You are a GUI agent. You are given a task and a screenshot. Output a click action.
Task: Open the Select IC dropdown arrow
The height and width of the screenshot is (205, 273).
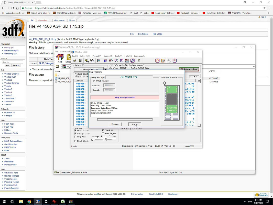pos(106,69)
